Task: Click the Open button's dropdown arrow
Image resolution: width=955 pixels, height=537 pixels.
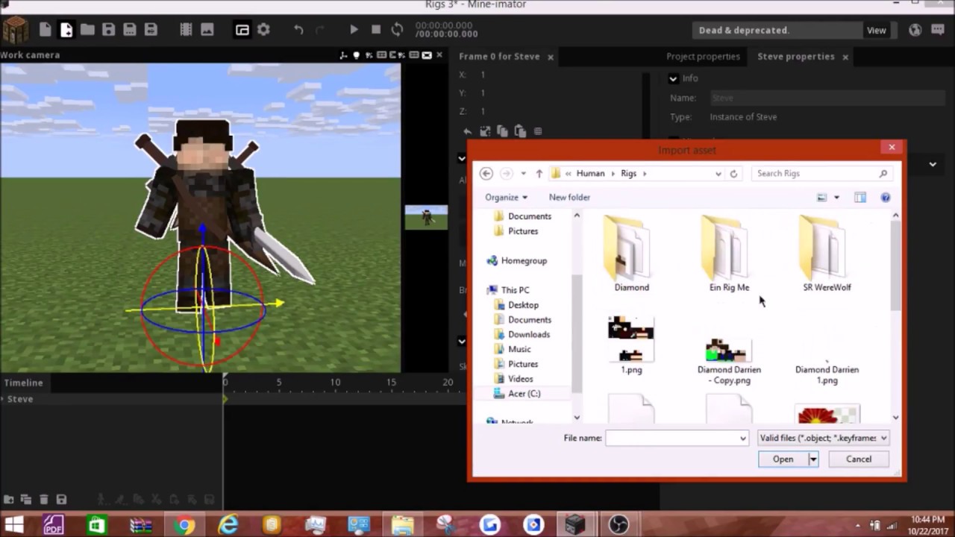Action: [x=813, y=459]
